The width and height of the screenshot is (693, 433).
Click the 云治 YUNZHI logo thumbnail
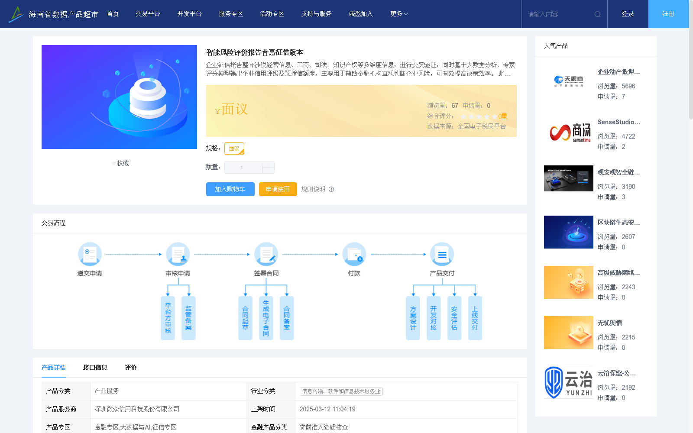[x=569, y=383]
